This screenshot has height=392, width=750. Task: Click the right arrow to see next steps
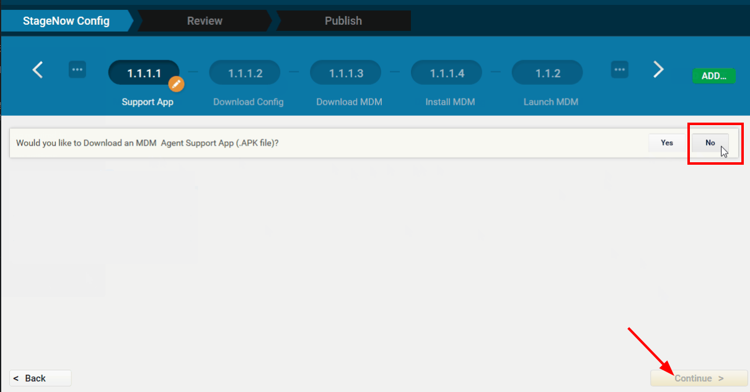point(658,69)
